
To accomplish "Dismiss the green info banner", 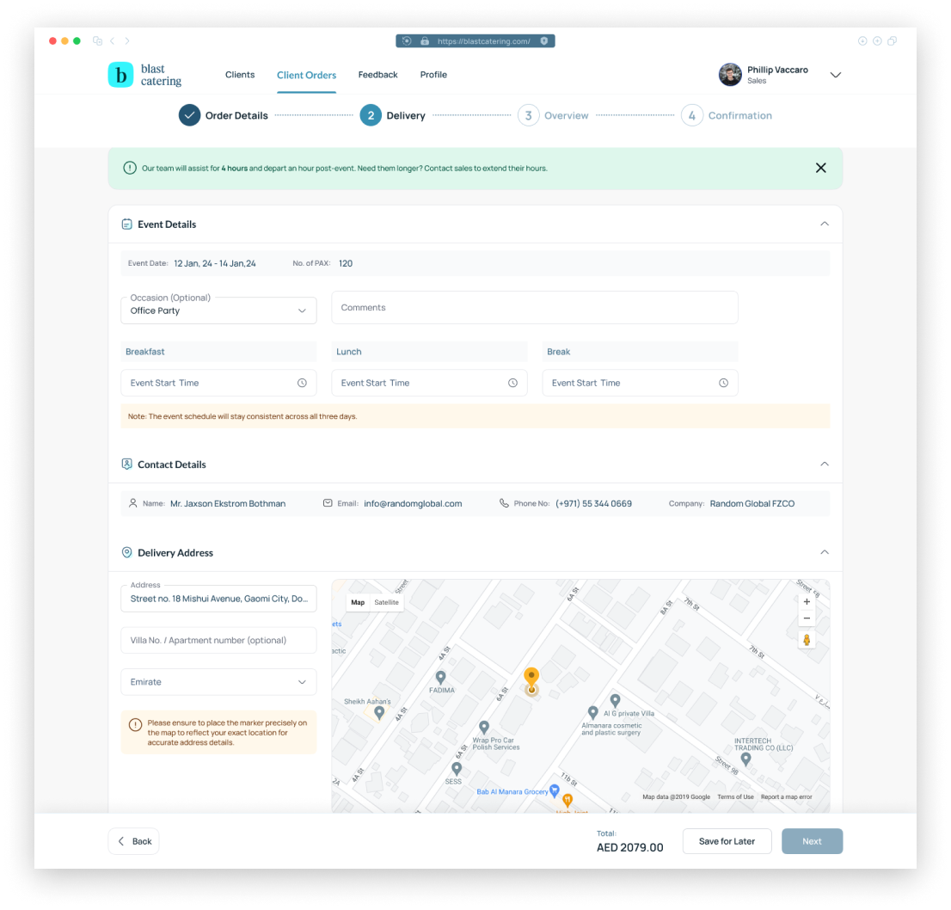I will tap(820, 169).
